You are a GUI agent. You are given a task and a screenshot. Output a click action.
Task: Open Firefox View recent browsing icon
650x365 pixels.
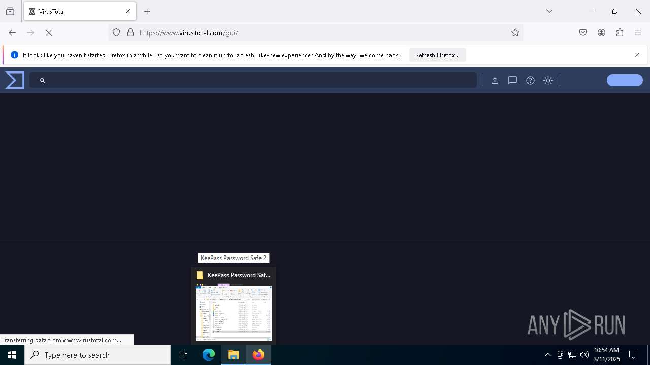[10, 11]
